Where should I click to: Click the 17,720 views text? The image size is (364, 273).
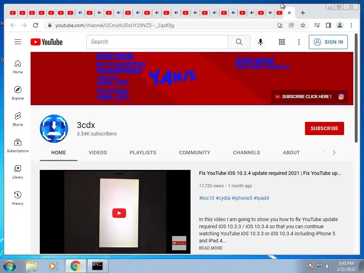(211, 186)
